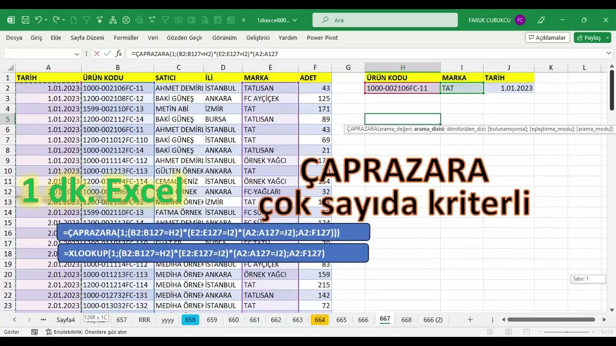Open the undo history dropdown arrow
The width and height of the screenshot is (616, 346).
coord(46,20)
